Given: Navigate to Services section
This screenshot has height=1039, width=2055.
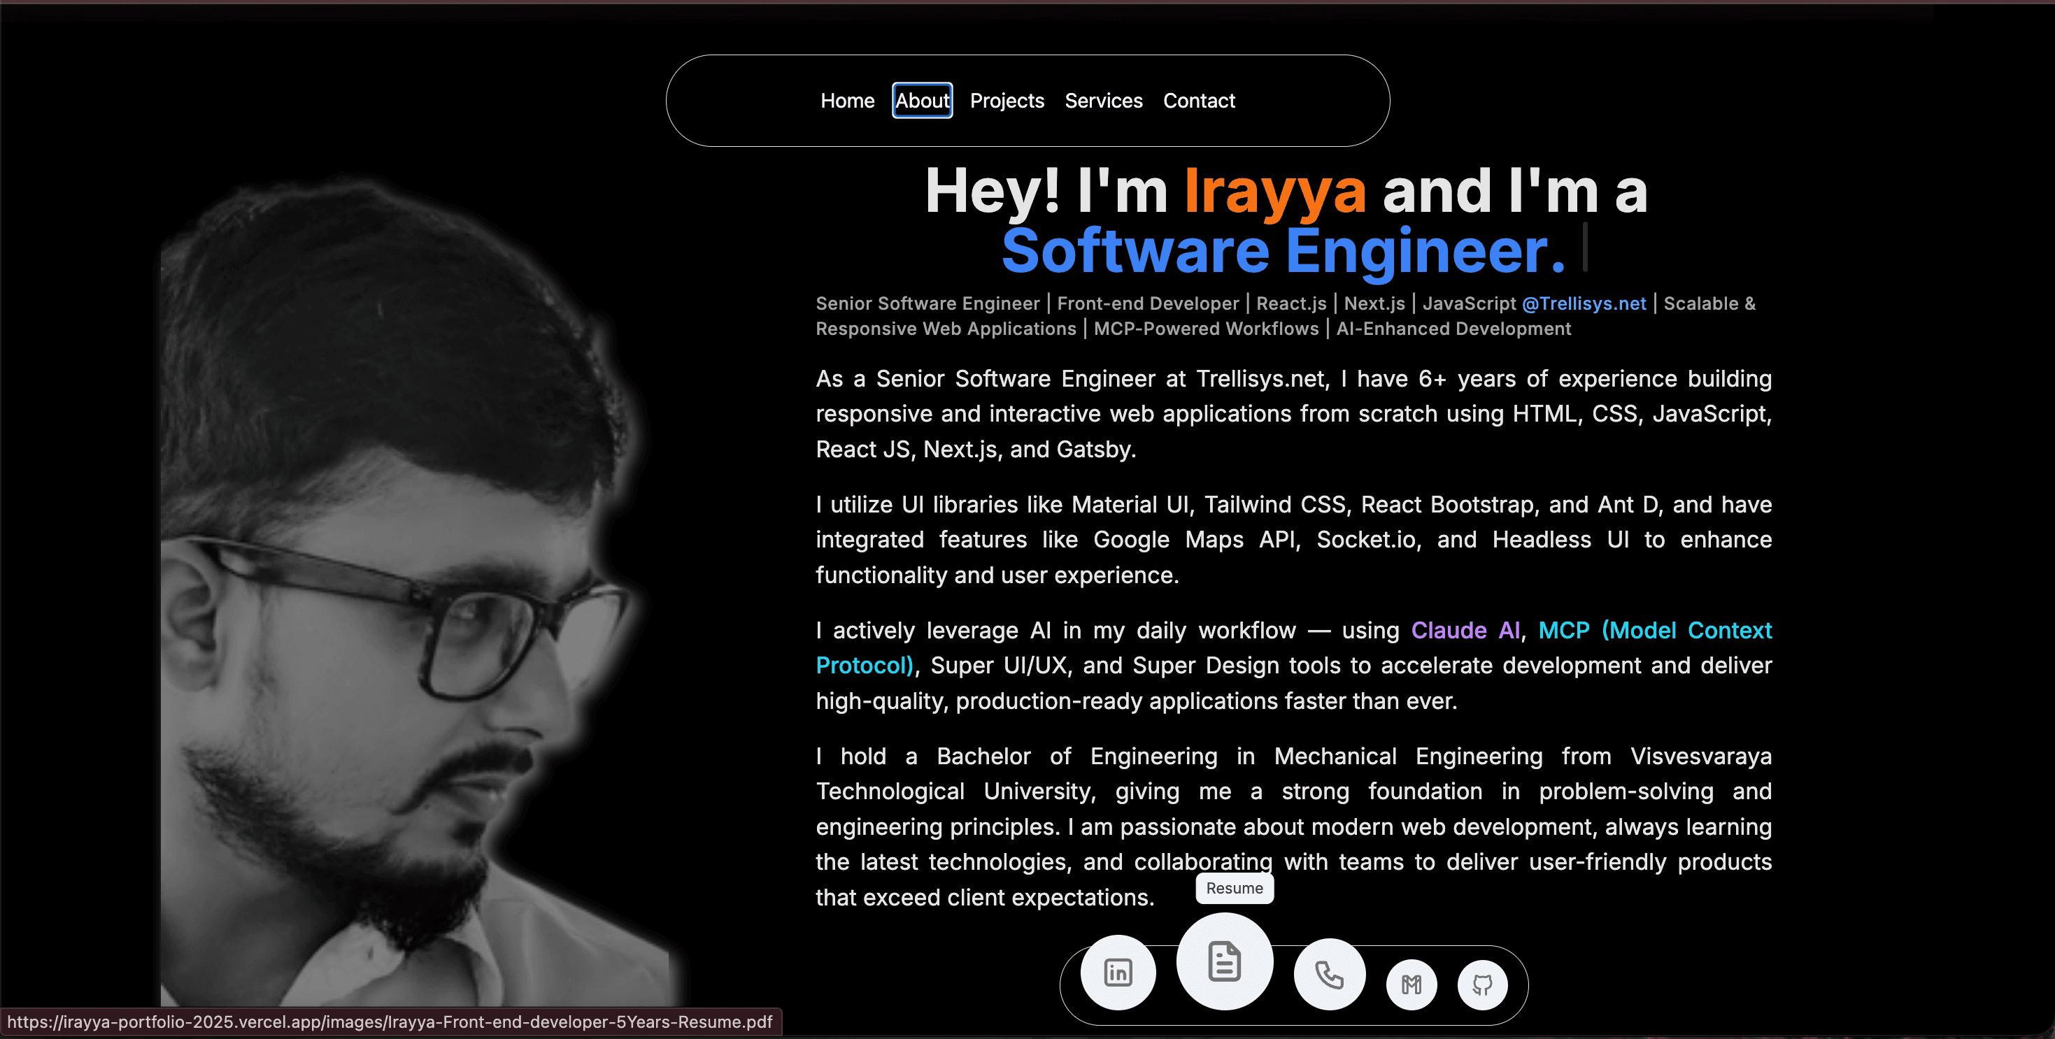Looking at the screenshot, I should [x=1103, y=101].
